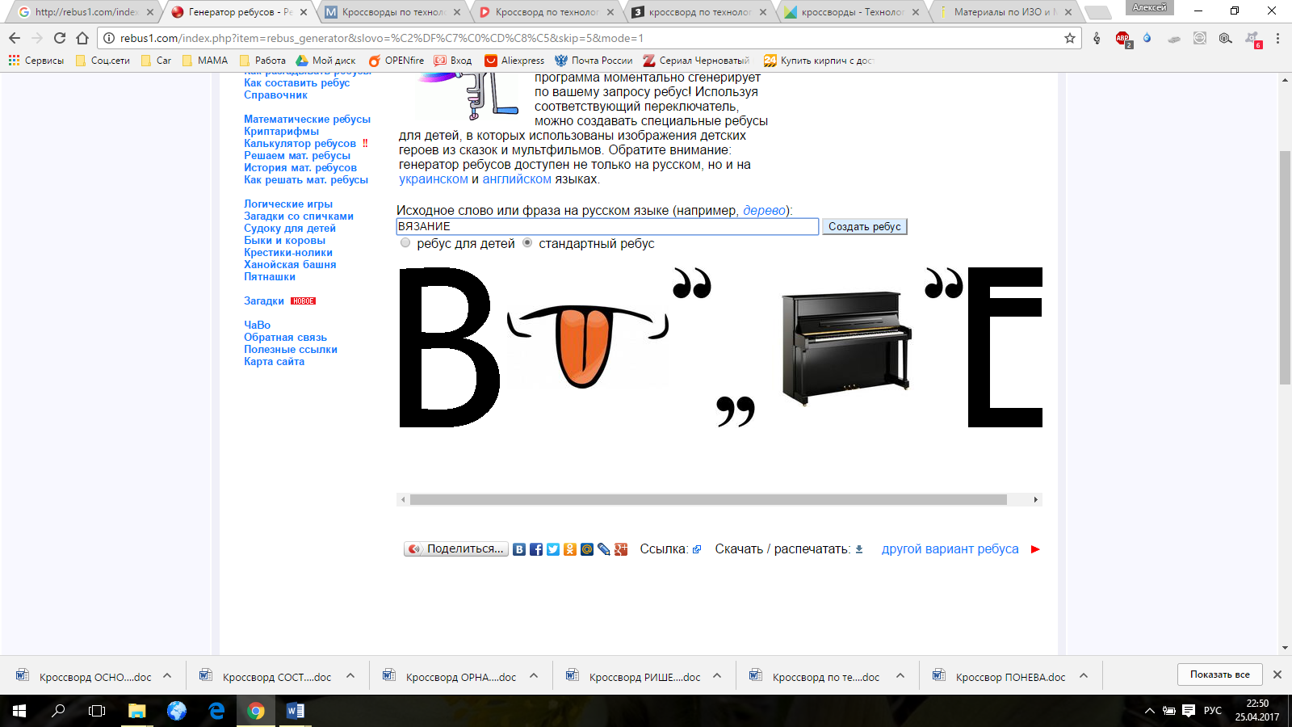
Task: Click the browser address bar URL
Action: click(382, 38)
